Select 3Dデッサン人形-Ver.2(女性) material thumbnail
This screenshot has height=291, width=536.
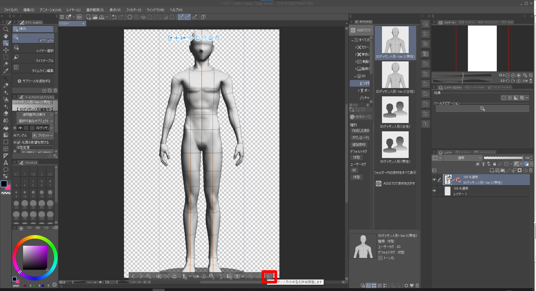pyautogui.click(x=395, y=75)
